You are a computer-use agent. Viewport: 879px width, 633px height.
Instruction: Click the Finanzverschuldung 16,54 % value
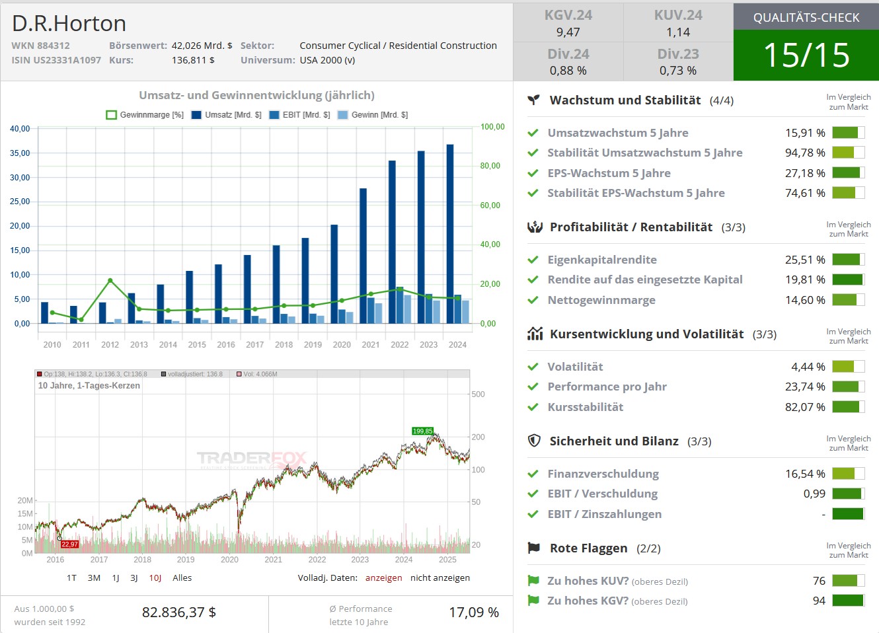pyautogui.click(x=805, y=474)
